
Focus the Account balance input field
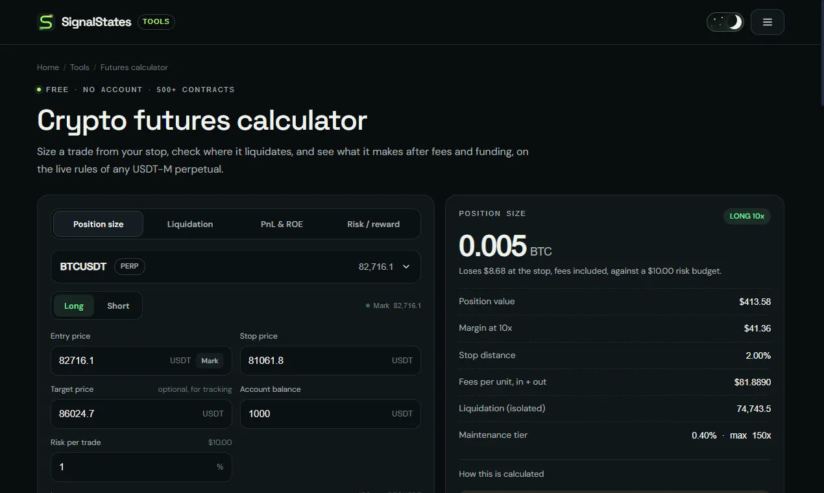(x=330, y=414)
